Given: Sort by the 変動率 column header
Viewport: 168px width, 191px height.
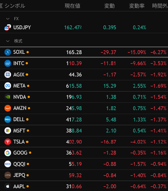Looking at the screenshot, I should [x=137, y=6].
